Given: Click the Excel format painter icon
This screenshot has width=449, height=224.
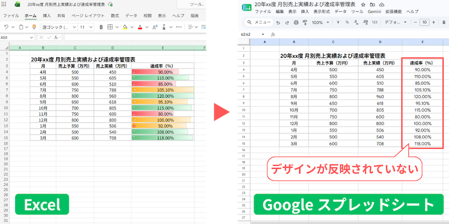Looking at the screenshot, I should pyautogui.click(x=34, y=27).
